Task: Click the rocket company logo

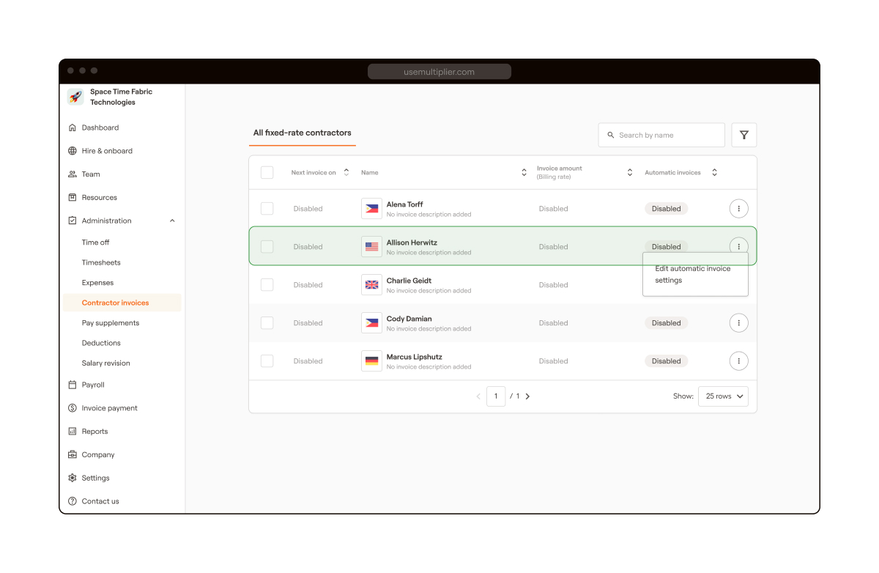Action: click(75, 97)
